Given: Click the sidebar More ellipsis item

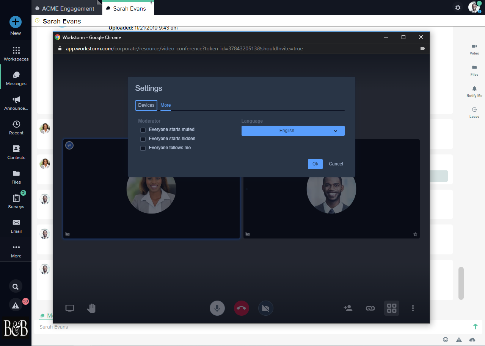Looking at the screenshot, I should coord(16,251).
